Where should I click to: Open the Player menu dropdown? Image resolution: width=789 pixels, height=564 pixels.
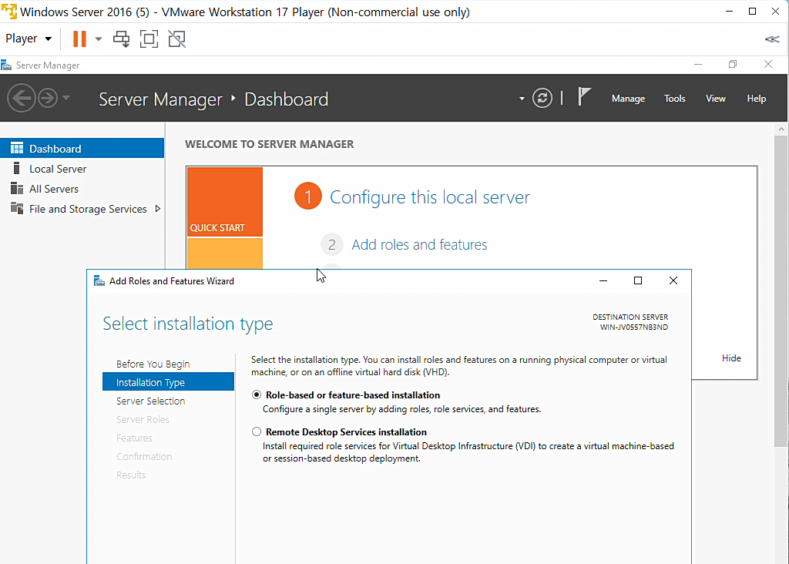click(29, 39)
